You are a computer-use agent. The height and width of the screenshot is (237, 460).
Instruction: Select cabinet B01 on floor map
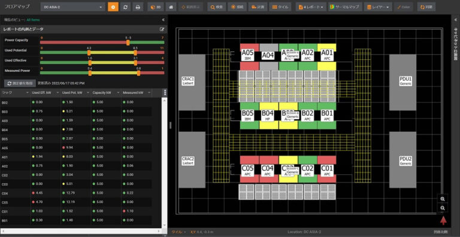tap(326, 116)
